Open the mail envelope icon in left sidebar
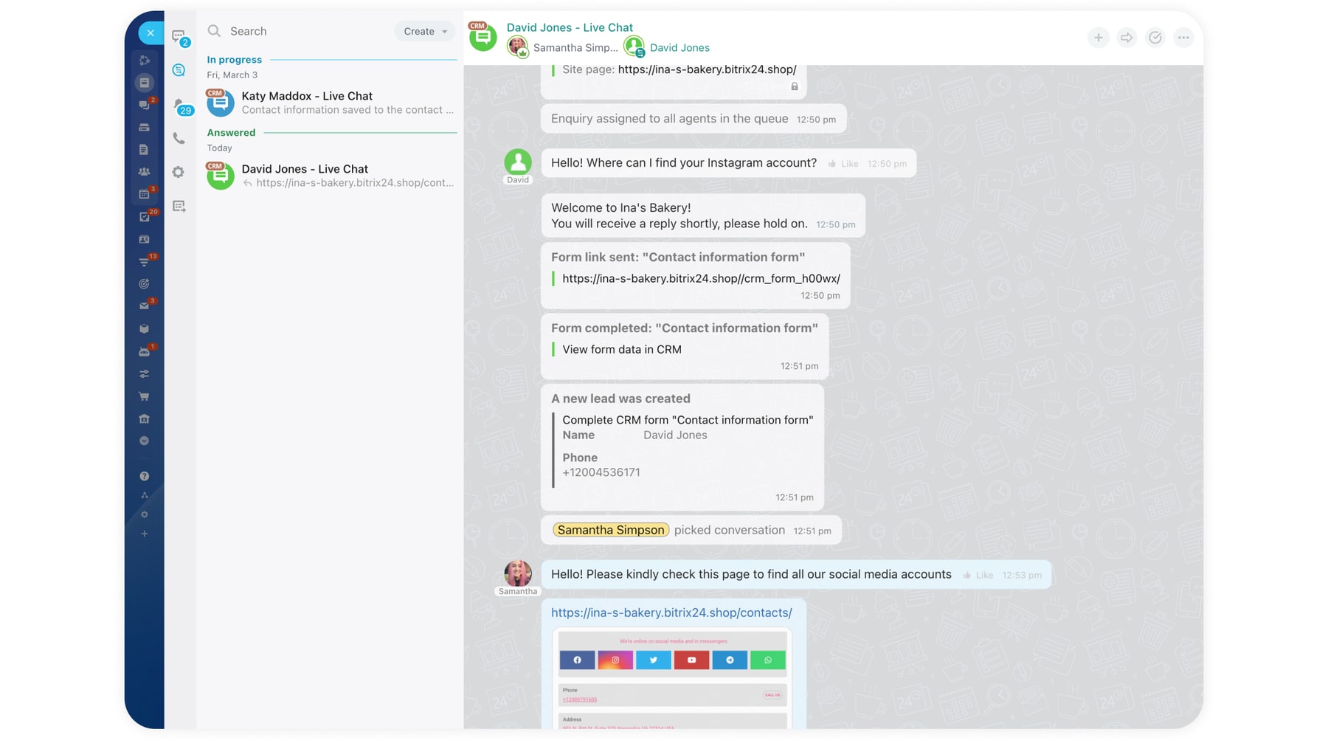The height and width of the screenshot is (752, 1328). click(x=145, y=306)
